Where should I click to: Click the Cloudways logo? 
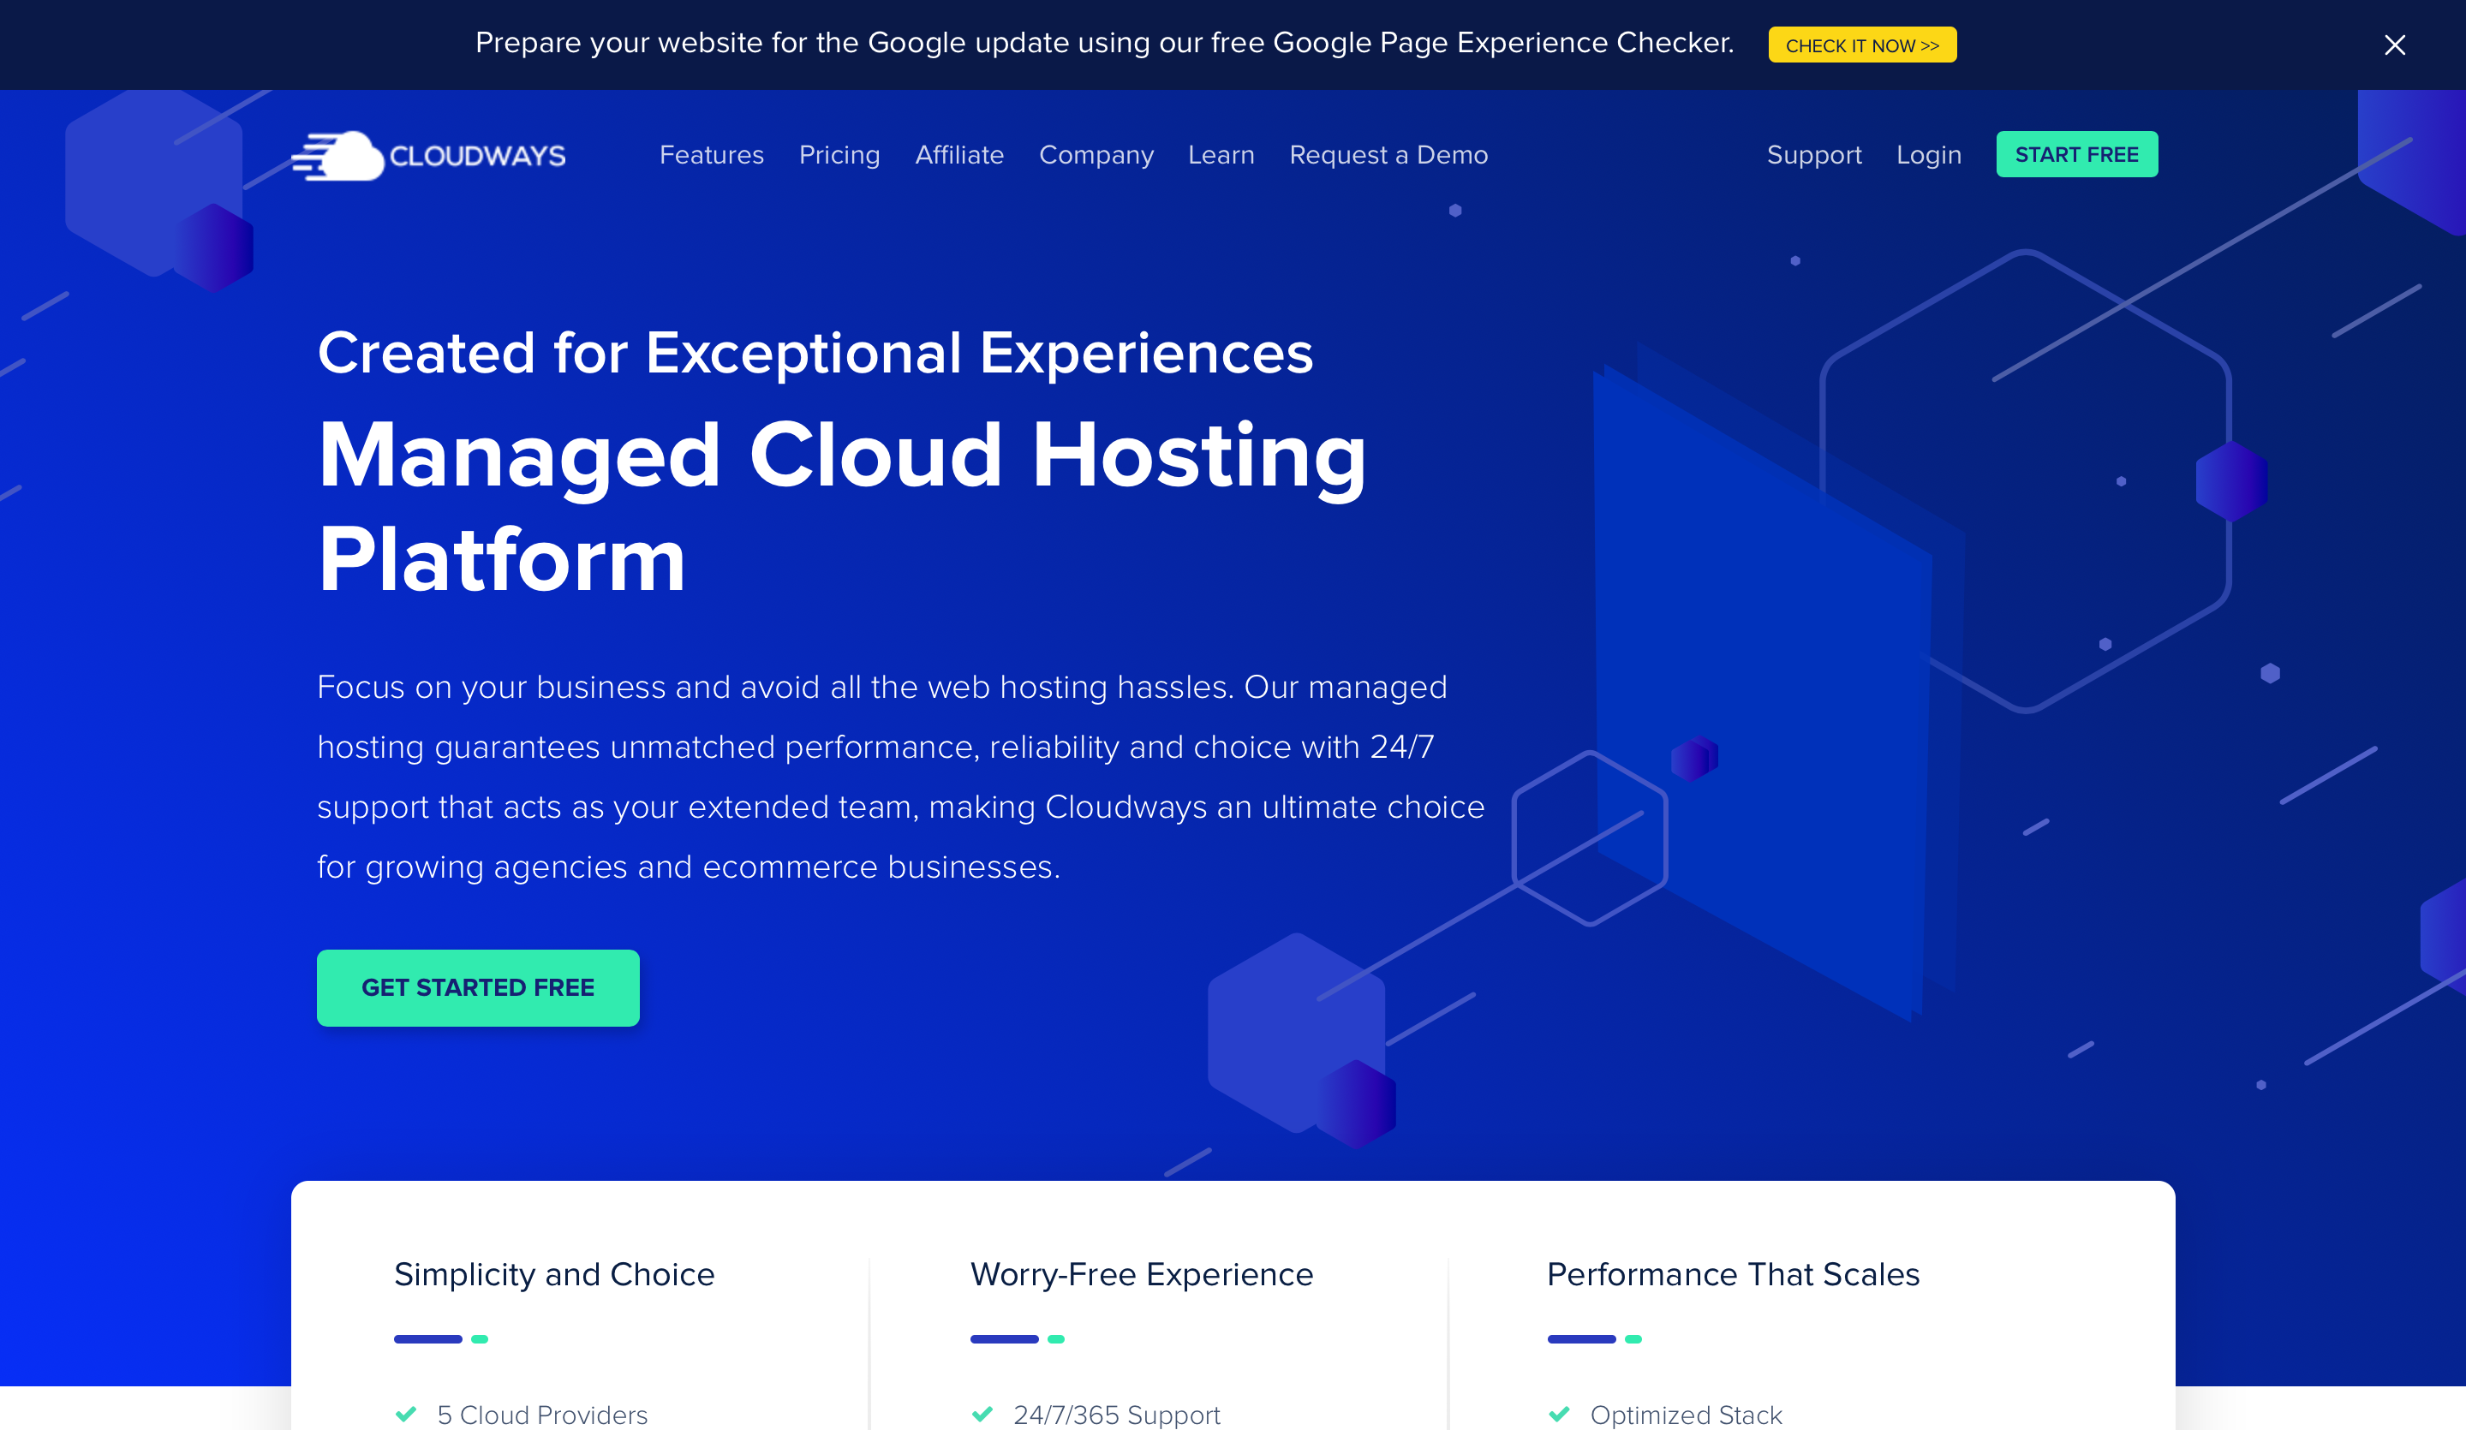coord(428,156)
